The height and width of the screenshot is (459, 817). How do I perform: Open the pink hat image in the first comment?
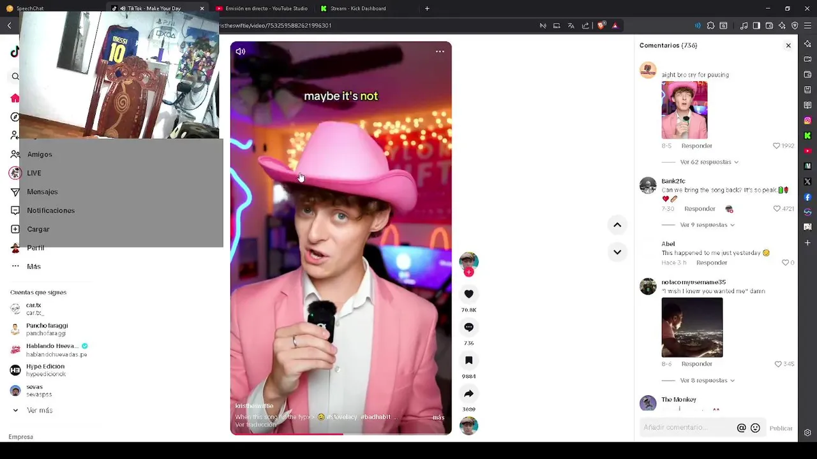(684, 110)
